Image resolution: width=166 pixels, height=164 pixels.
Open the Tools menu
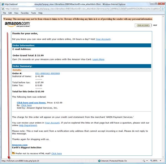pos(33,13)
